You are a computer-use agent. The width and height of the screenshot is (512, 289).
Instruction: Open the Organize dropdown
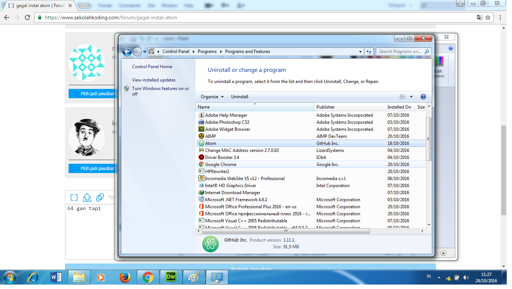pos(212,97)
